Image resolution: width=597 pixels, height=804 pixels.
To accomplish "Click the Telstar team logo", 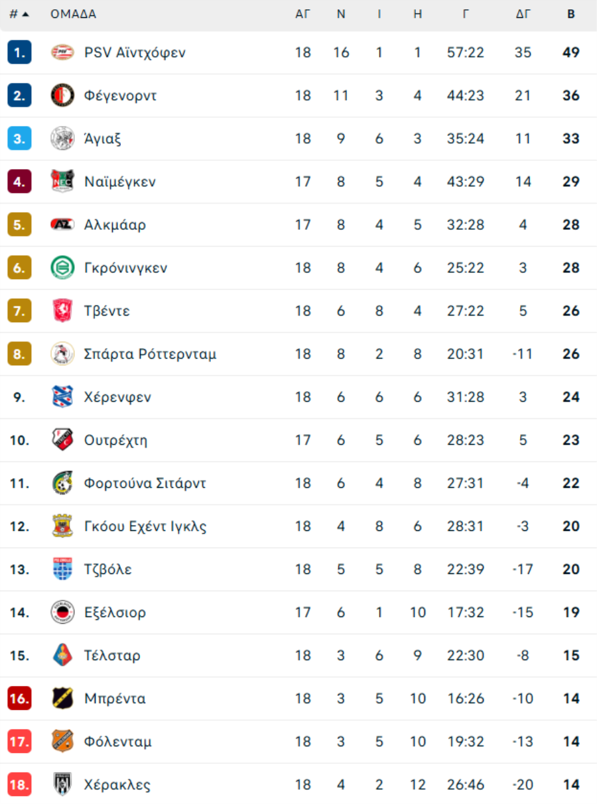I will click(x=62, y=656).
